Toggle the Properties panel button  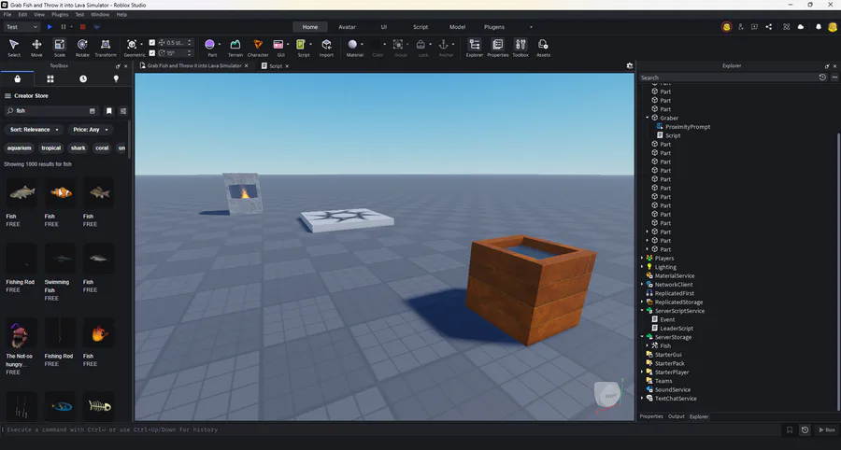click(498, 47)
